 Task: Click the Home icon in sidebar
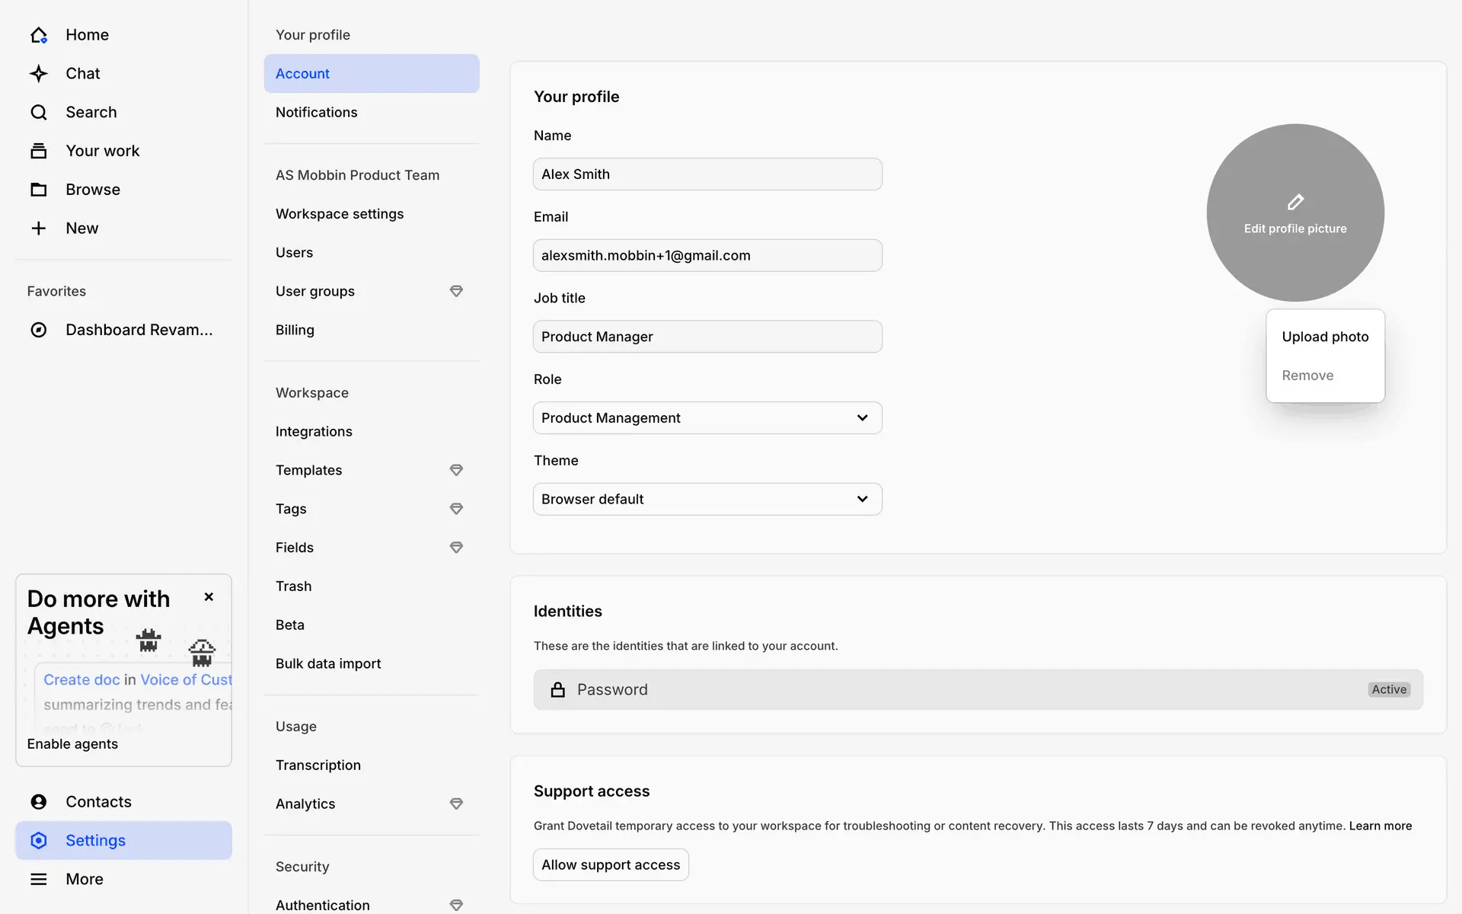tap(39, 35)
